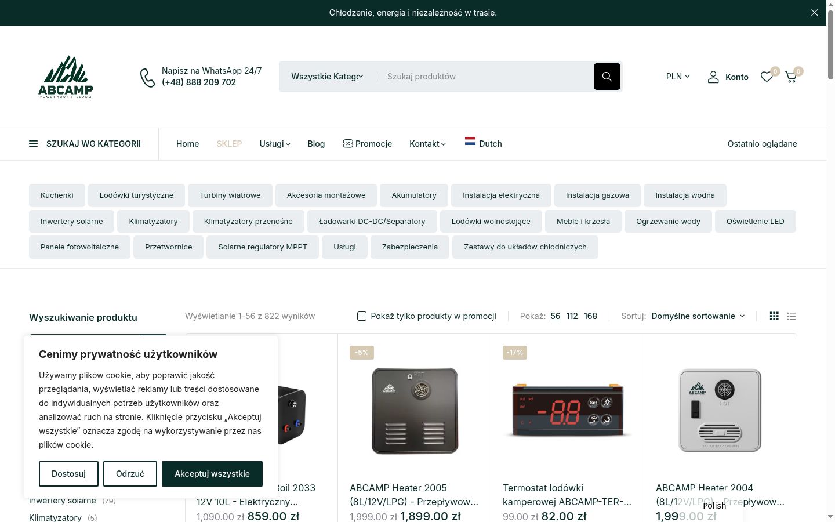Open Promocje menu item
Viewport: 835px width, 522px height.
pos(367,144)
